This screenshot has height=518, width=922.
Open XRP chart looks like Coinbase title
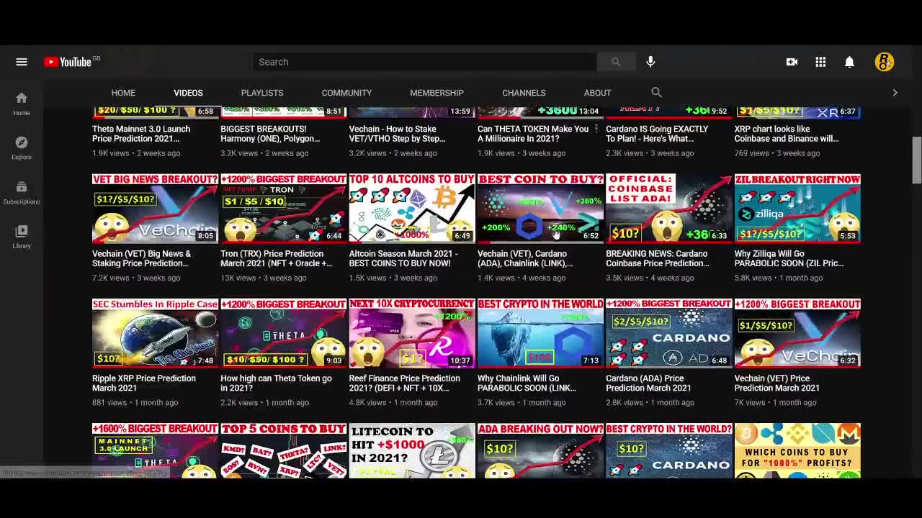point(787,134)
